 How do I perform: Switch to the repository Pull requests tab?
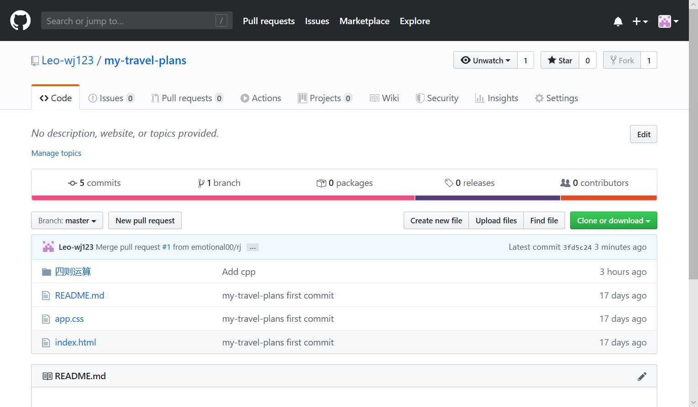[x=187, y=98]
